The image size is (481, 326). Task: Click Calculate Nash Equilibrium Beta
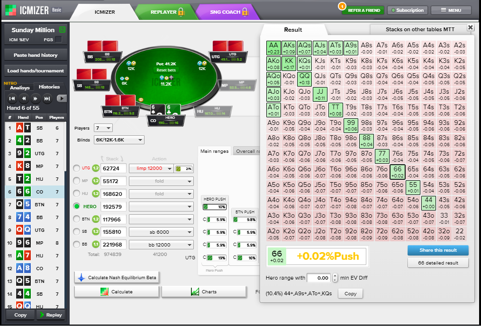(x=117, y=278)
